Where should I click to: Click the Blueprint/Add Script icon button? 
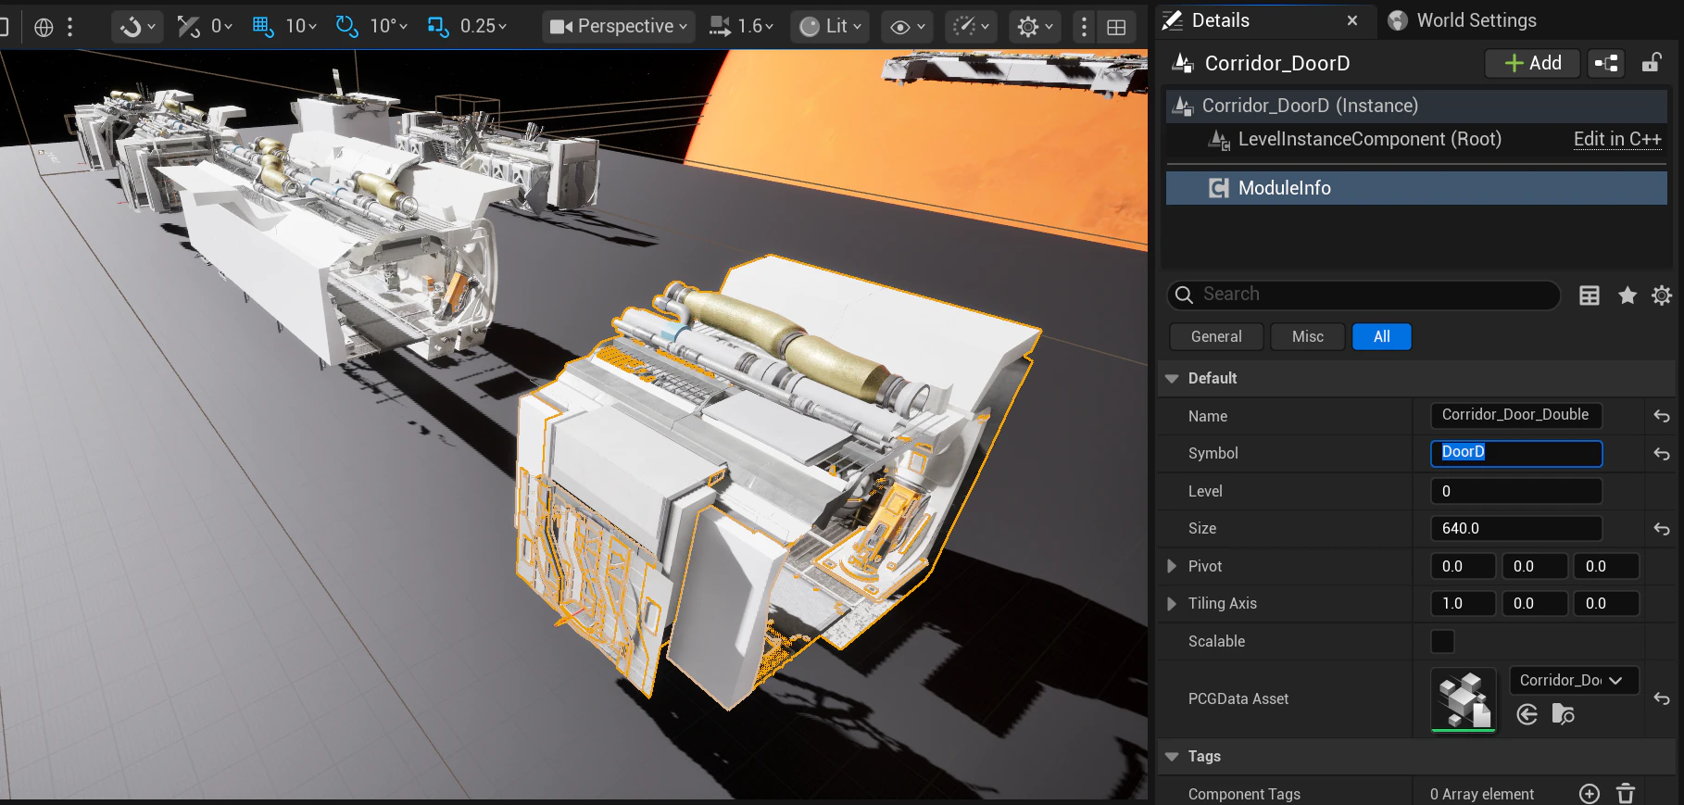pos(1606,63)
